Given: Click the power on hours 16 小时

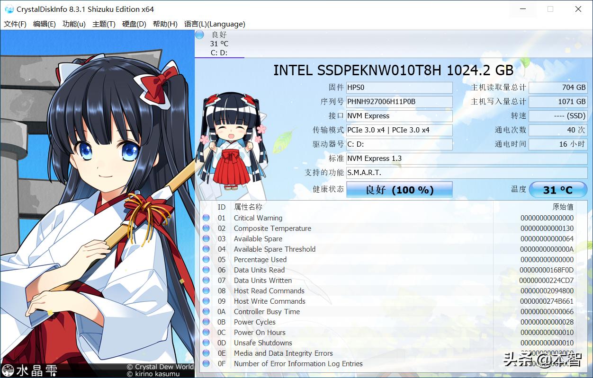Looking at the screenshot, I should [x=558, y=144].
